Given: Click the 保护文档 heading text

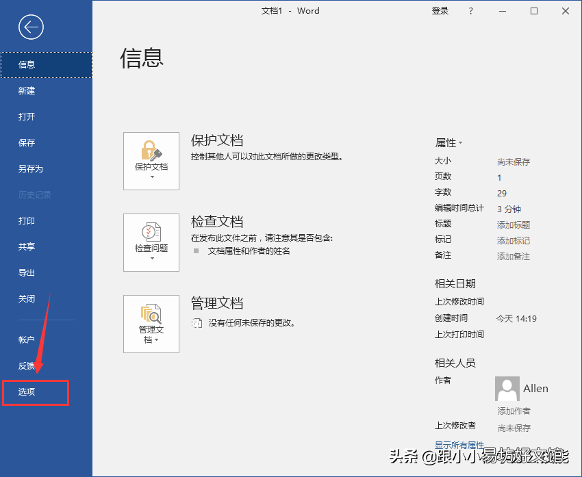Looking at the screenshot, I should [217, 140].
